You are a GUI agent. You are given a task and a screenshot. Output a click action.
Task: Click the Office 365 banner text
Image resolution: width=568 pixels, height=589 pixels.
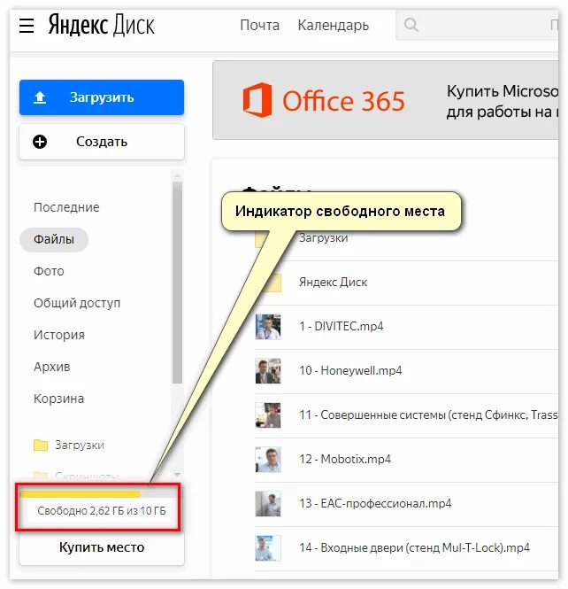(502, 102)
